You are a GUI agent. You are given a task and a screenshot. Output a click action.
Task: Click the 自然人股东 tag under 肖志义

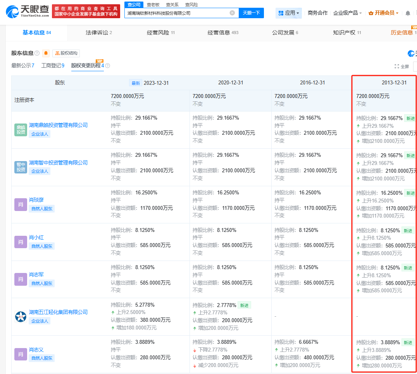pyautogui.click(x=42, y=358)
